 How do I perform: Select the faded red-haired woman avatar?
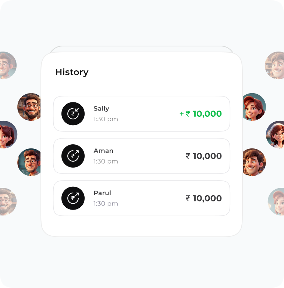tap(276, 201)
